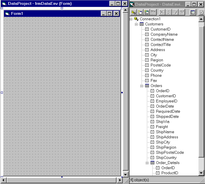The height and width of the screenshot is (184, 205).
Task: Click the Customers command table icon
Action: point(142,24)
